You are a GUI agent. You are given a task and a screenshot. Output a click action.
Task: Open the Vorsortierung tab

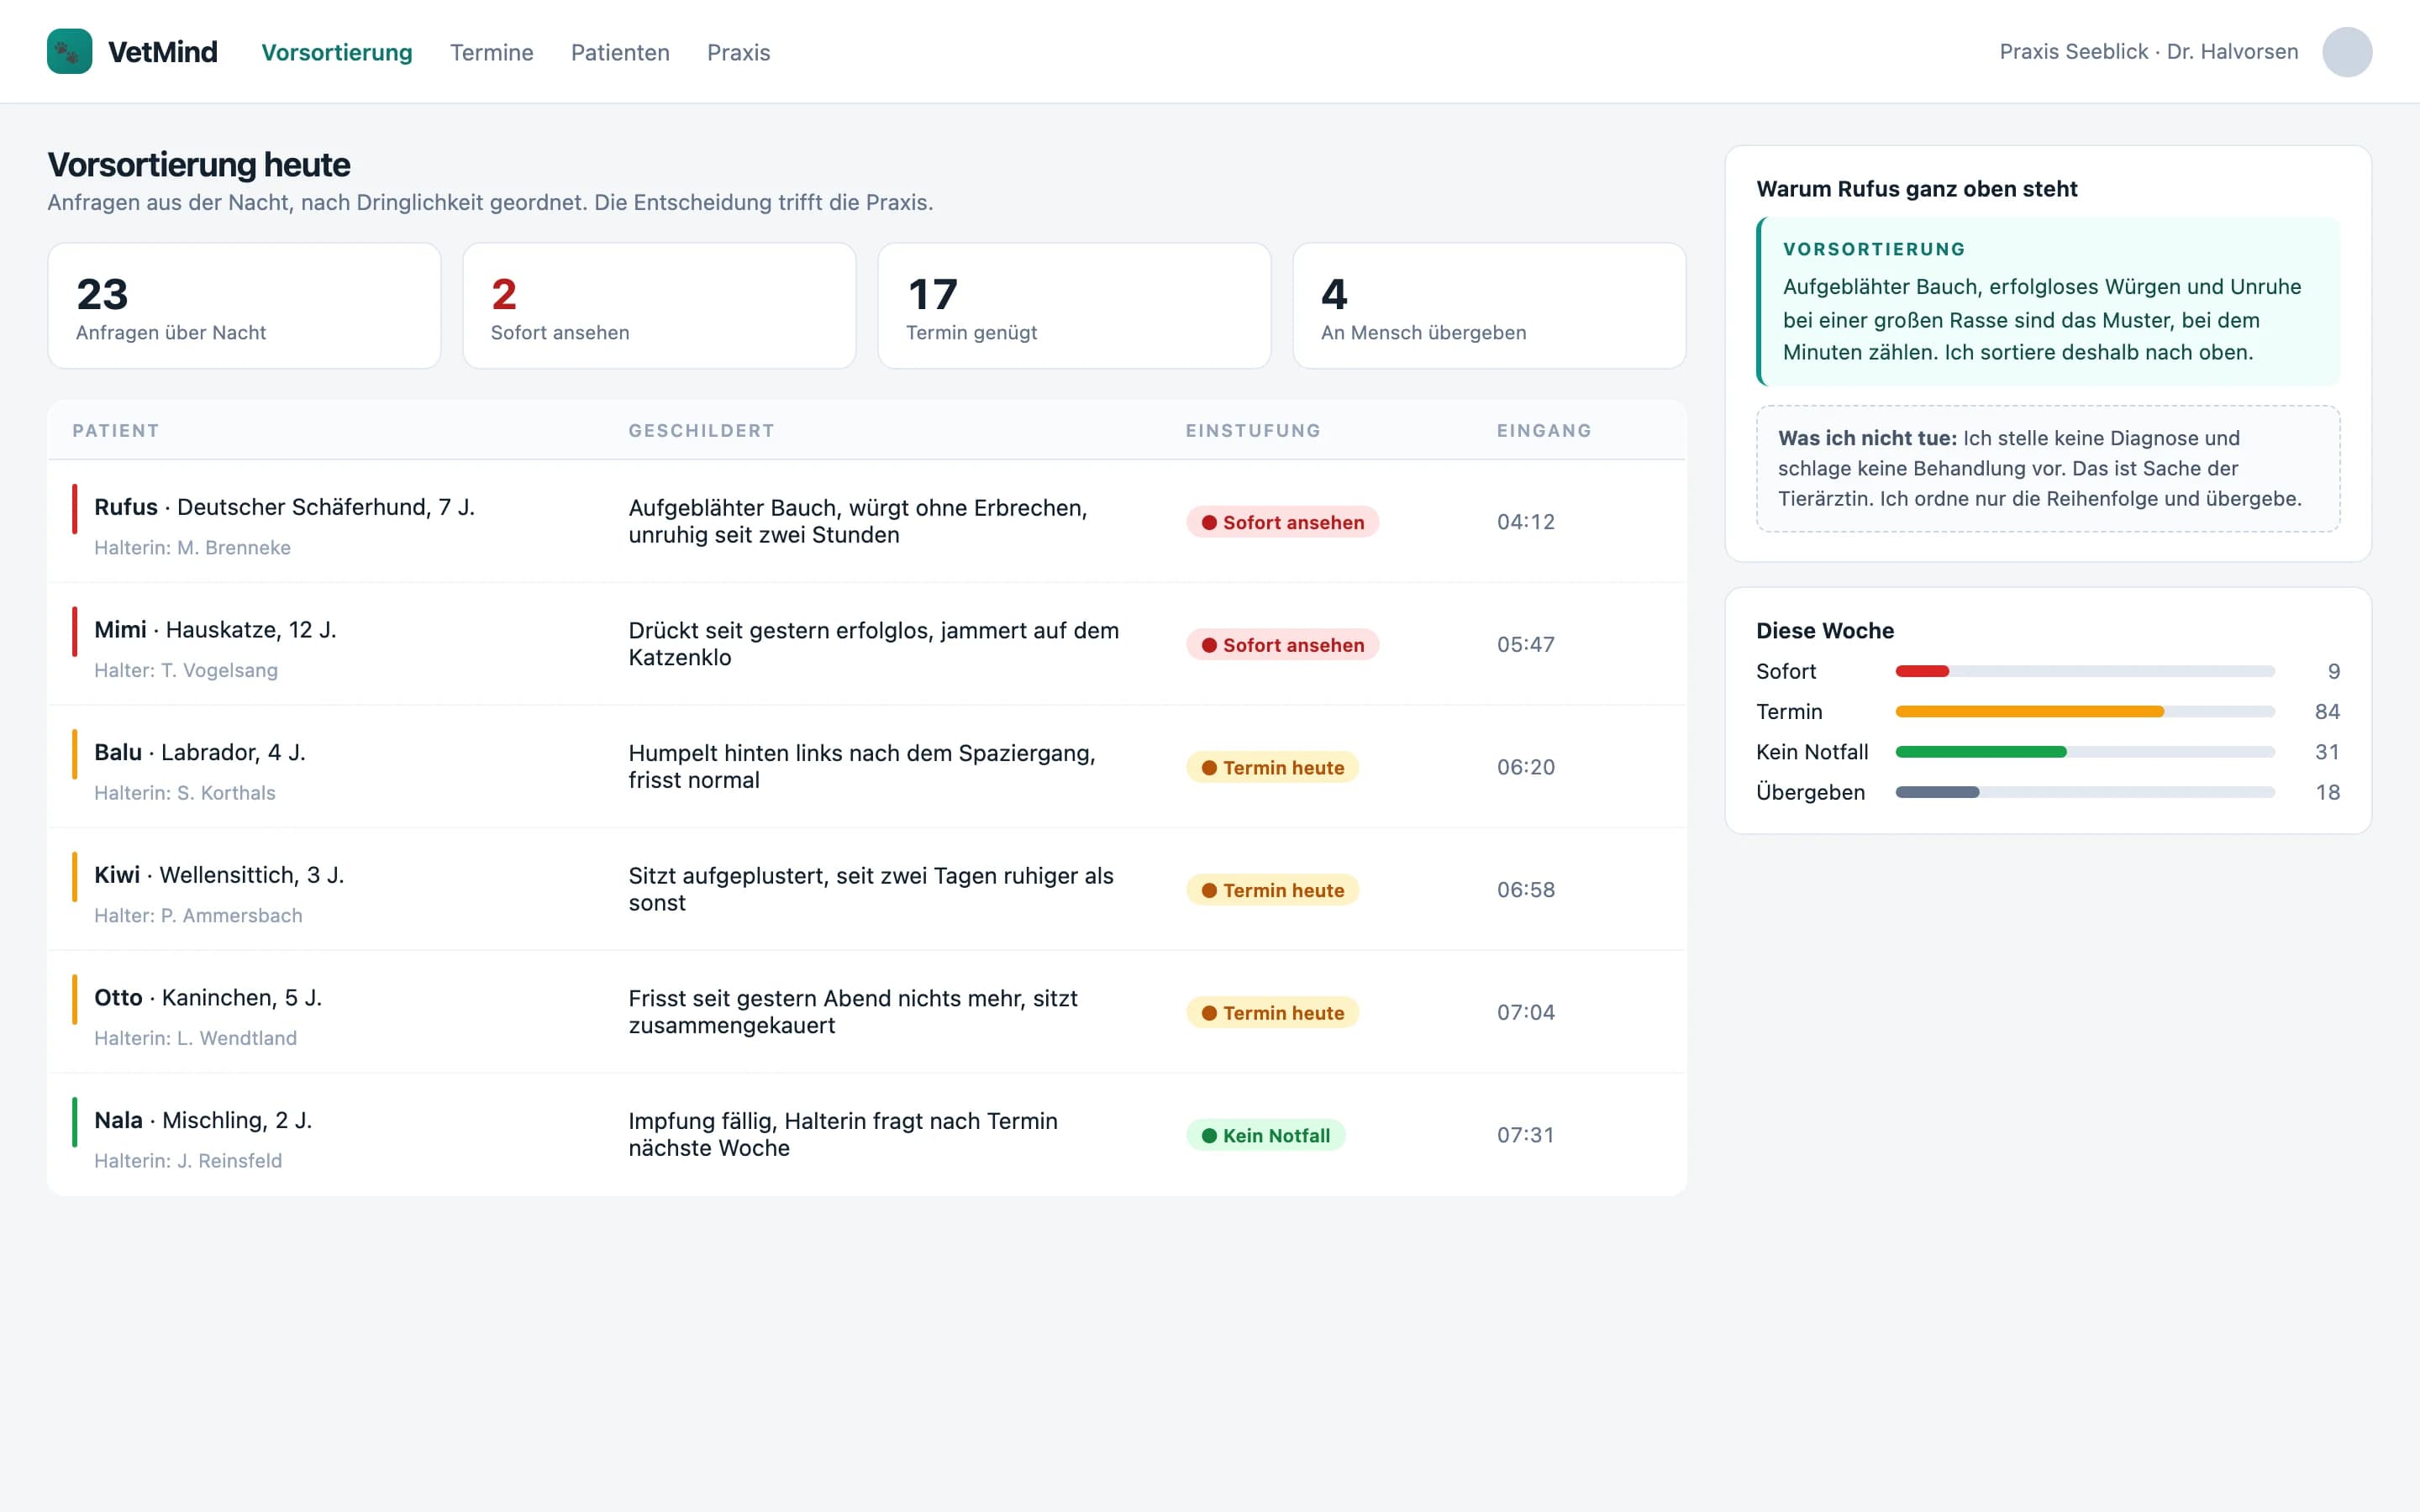coord(337,52)
